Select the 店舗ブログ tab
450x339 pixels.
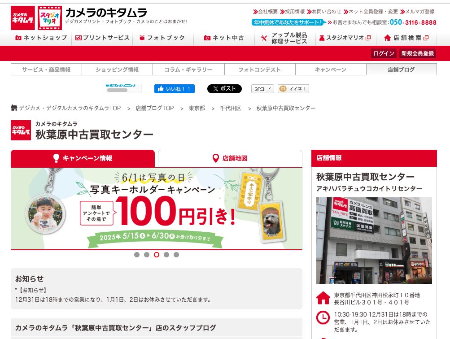tap(402, 70)
